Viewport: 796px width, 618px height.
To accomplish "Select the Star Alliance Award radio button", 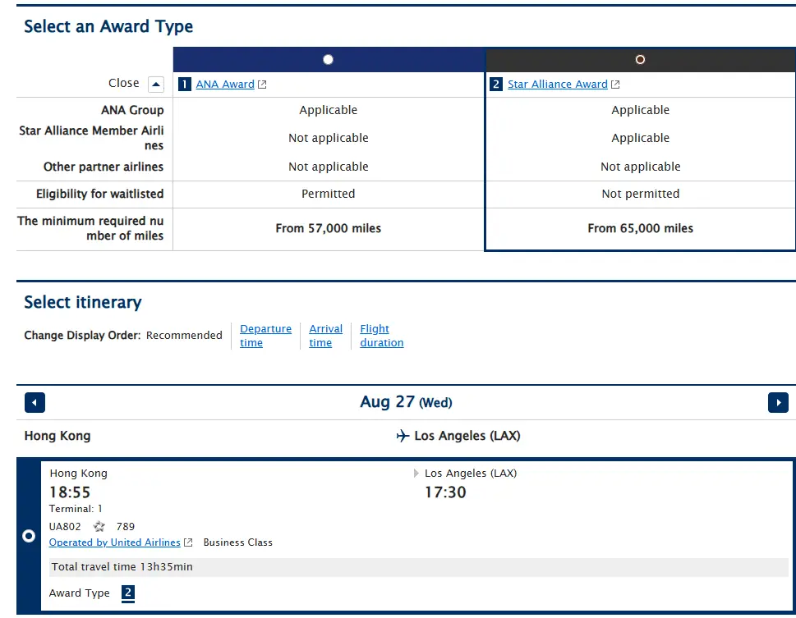I will pyautogui.click(x=640, y=60).
